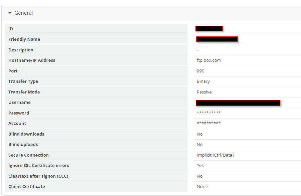Click the masked Account value
Screen dimensions: 301x196
click(209, 123)
